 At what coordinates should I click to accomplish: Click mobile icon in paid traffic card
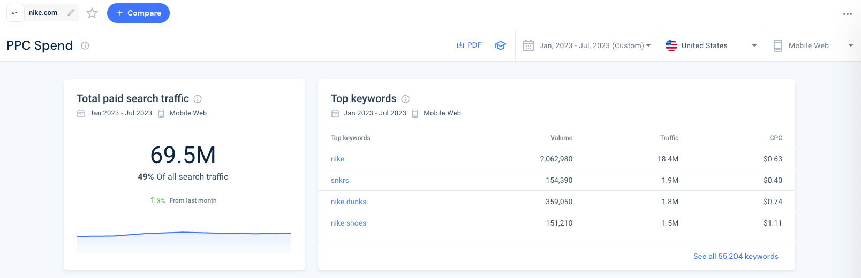coord(161,113)
